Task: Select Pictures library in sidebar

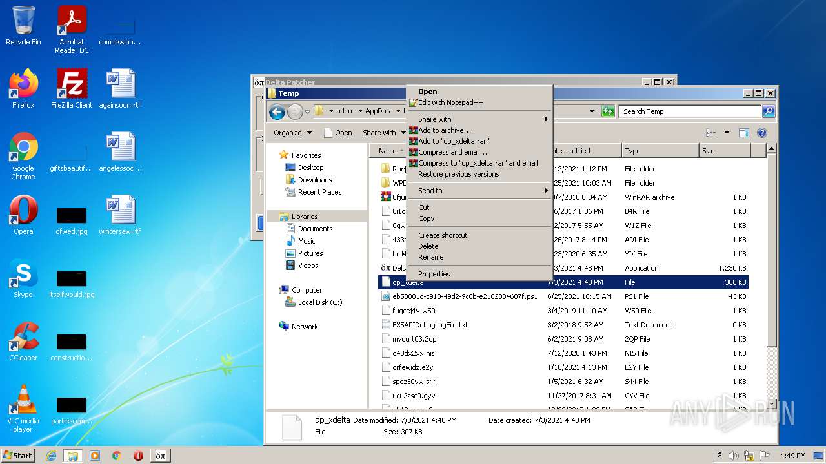Action: pyautogui.click(x=310, y=253)
